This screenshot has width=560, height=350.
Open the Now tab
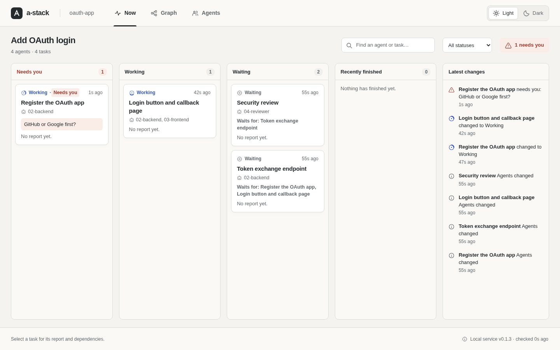(x=125, y=13)
